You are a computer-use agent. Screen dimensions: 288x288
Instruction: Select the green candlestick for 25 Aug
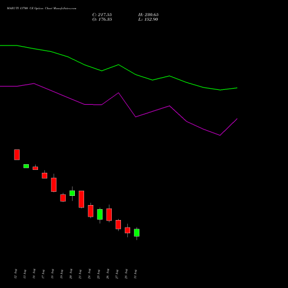tap(100, 214)
